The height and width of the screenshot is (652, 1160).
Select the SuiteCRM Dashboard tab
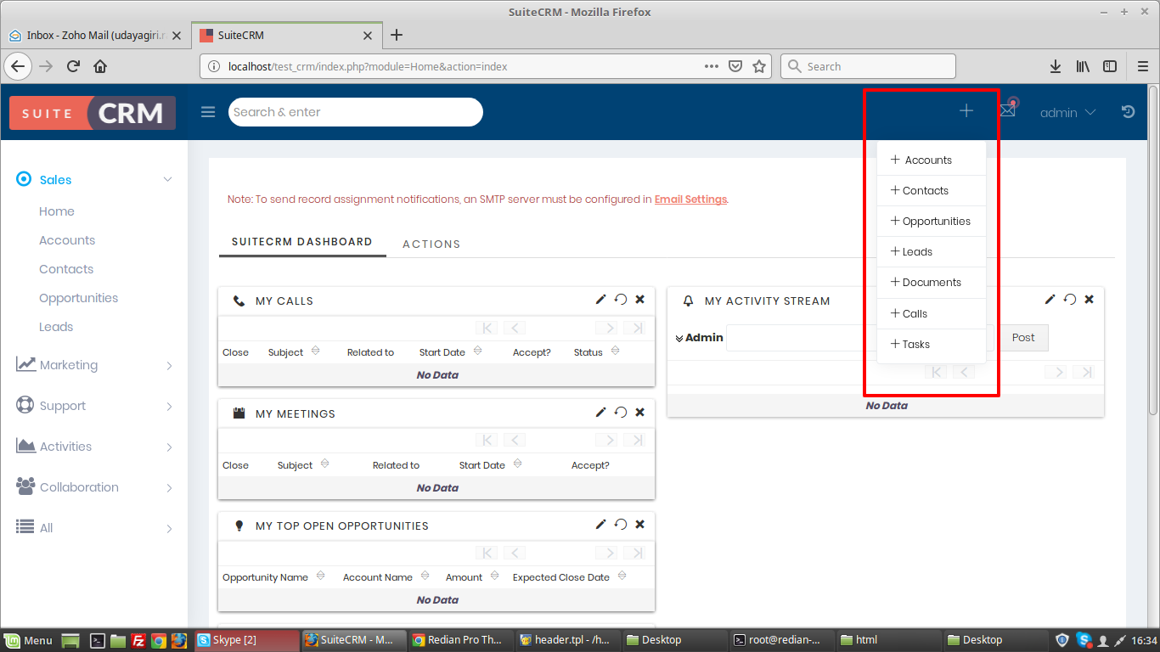[x=301, y=242]
